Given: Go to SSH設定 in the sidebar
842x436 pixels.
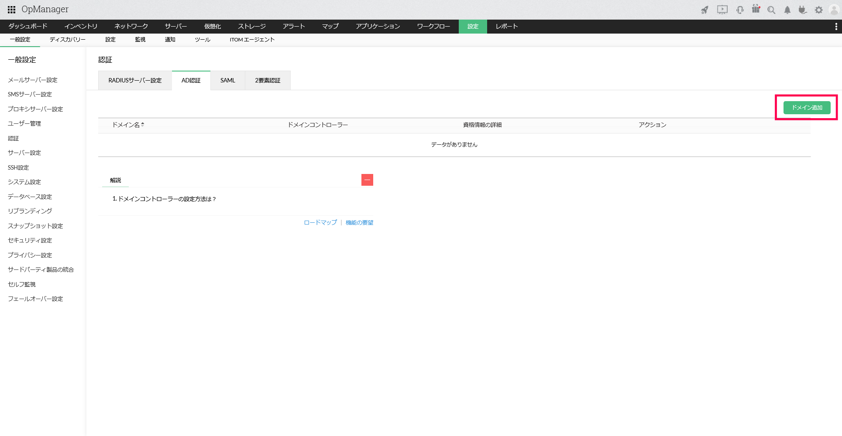Looking at the screenshot, I should [18, 168].
